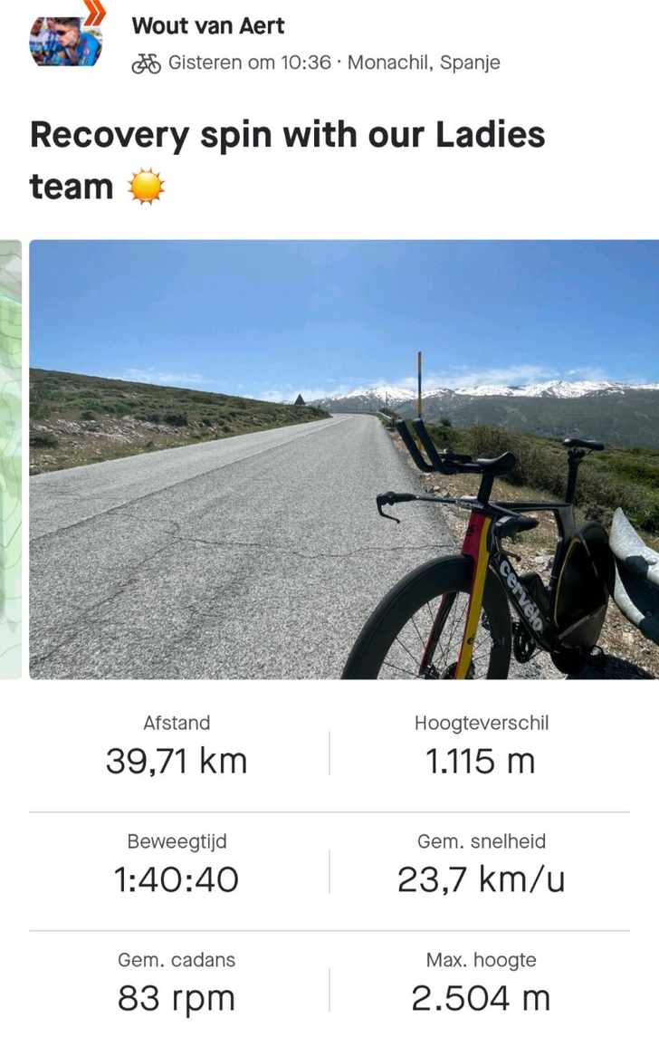This screenshot has height=1037, width=659.
Task: Open the activity title Recovery spin
Action: coord(288,160)
